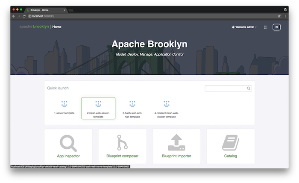
Task: Click the browser reload button
Action: [24, 16]
